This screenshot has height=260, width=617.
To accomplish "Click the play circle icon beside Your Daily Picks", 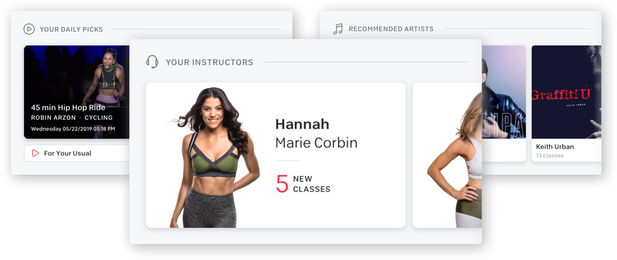I will pyautogui.click(x=29, y=29).
